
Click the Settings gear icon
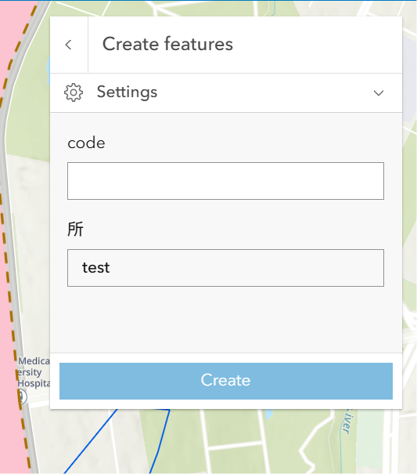pos(74,92)
